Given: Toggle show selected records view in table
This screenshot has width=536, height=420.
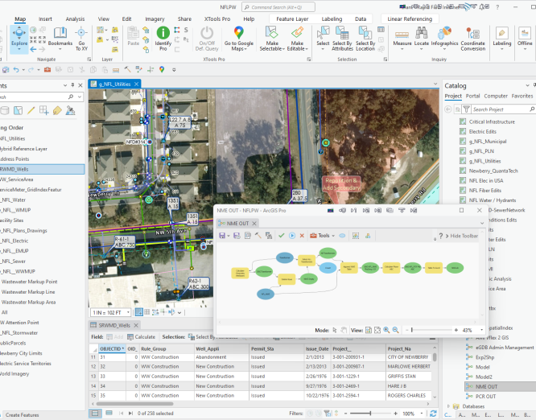Looking at the screenshot, I should 109,414.
